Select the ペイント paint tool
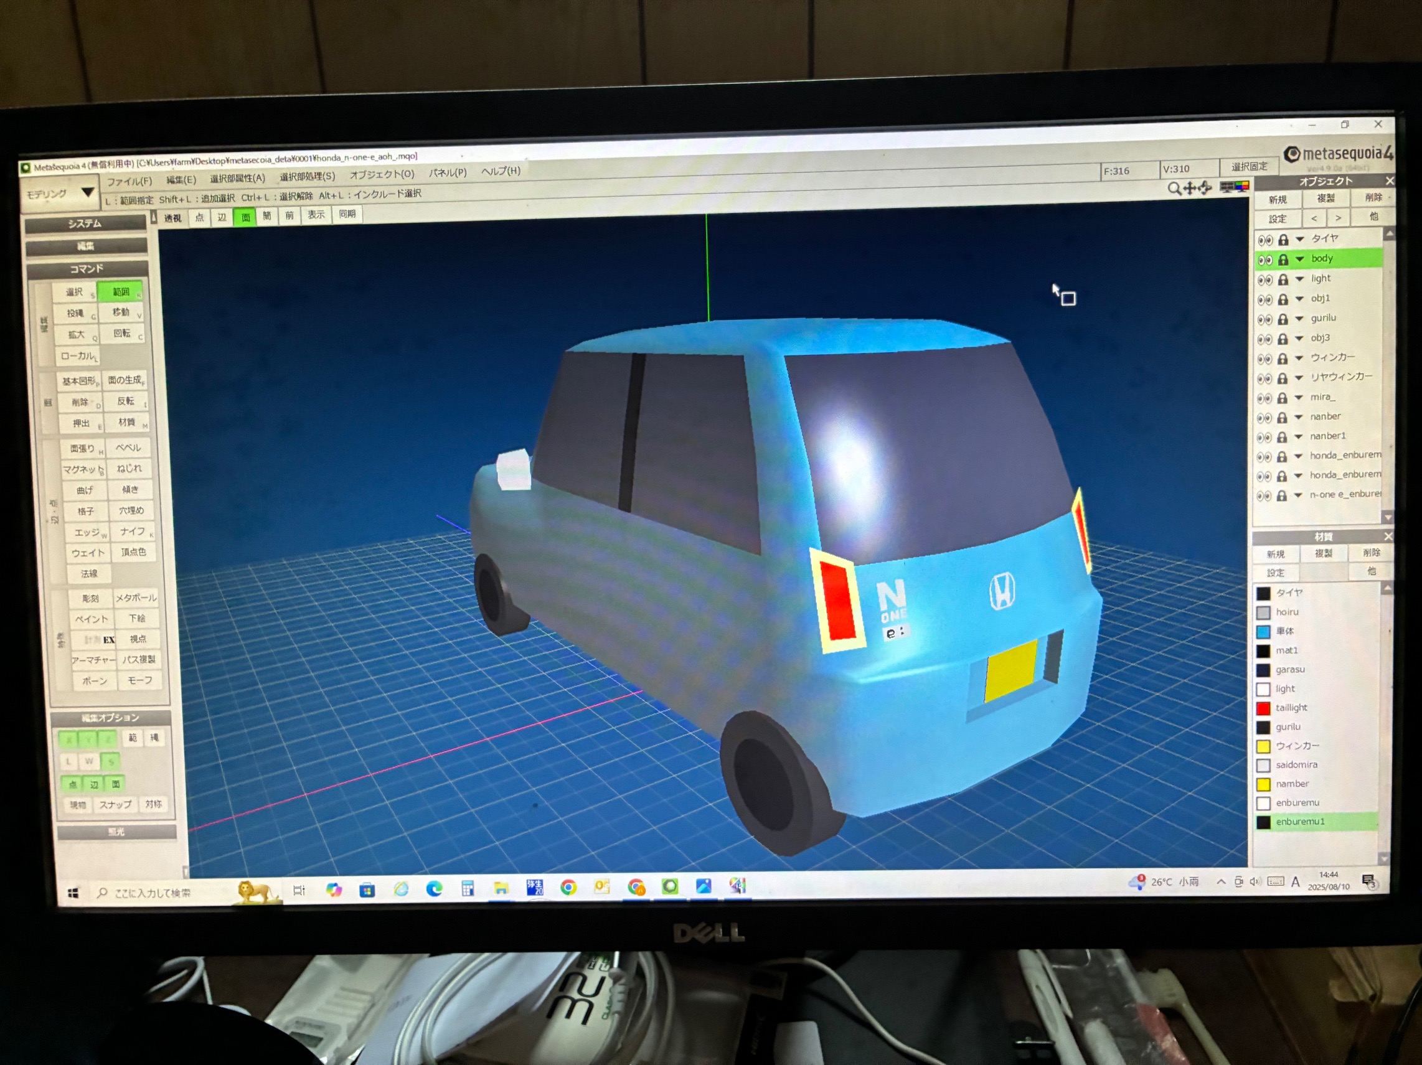Viewport: 1422px width, 1065px height. 92,619
